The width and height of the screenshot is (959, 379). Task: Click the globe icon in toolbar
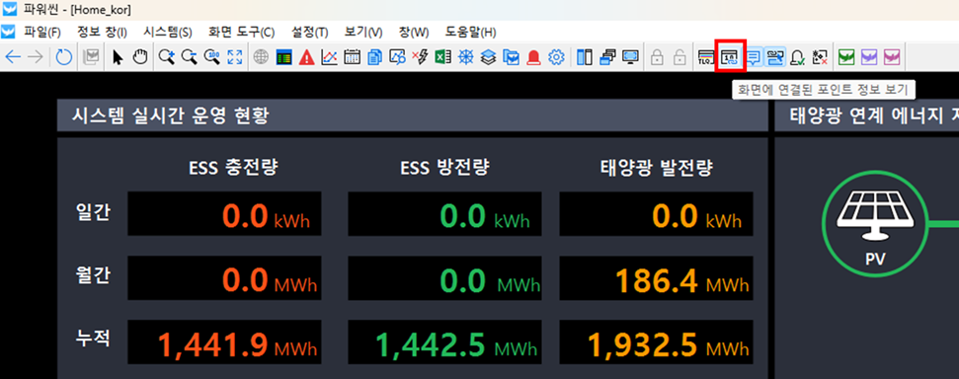261,57
